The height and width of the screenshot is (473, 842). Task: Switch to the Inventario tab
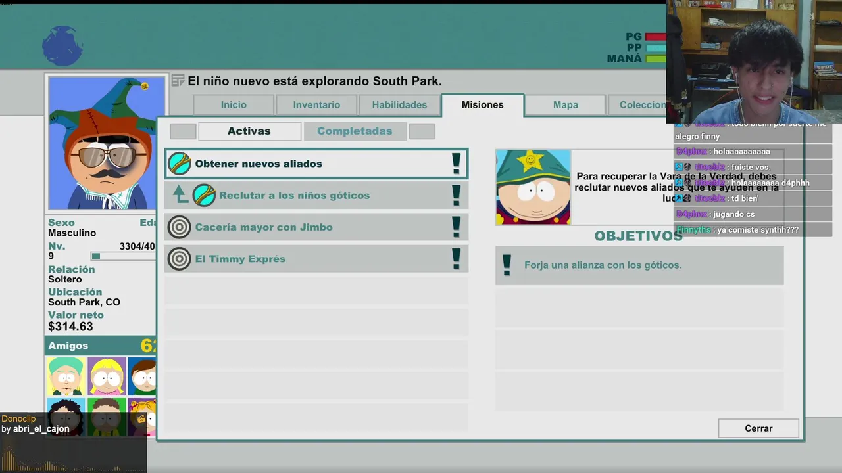coord(316,105)
